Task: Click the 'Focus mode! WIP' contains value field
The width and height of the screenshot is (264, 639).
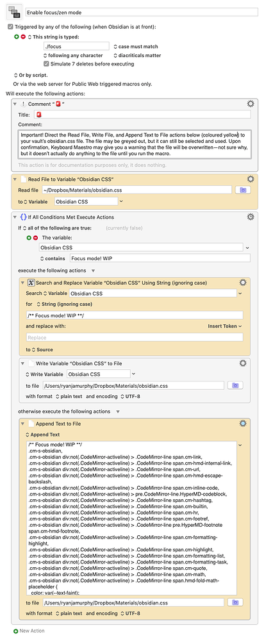Action: point(160,258)
